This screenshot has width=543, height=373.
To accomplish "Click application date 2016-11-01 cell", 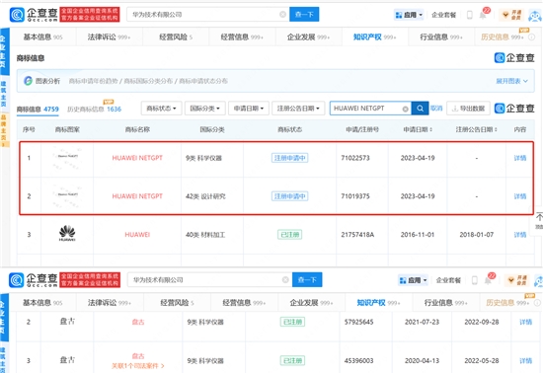I will pyautogui.click(x=418, y=235).
